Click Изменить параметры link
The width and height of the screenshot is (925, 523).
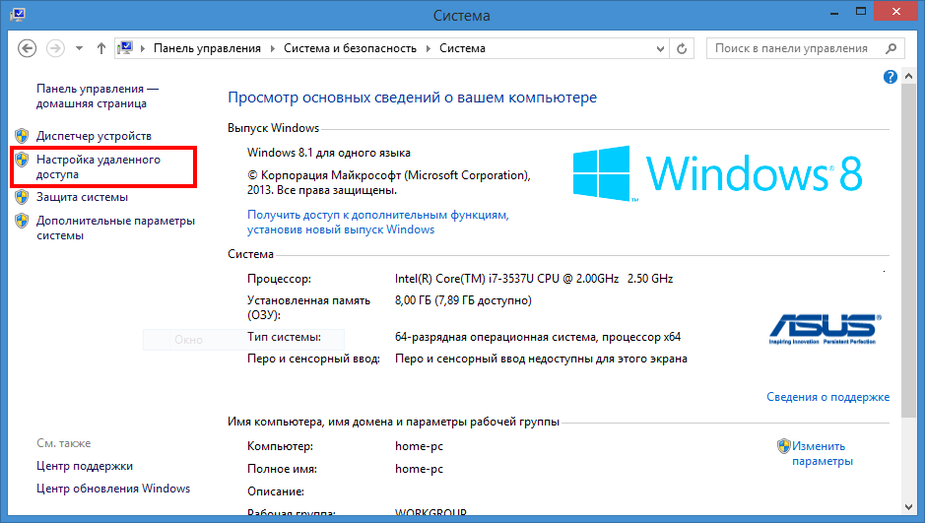click(823, 453)
